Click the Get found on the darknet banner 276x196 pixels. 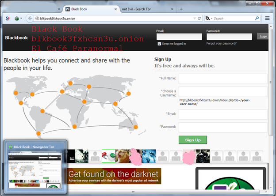tap(114, 176)
